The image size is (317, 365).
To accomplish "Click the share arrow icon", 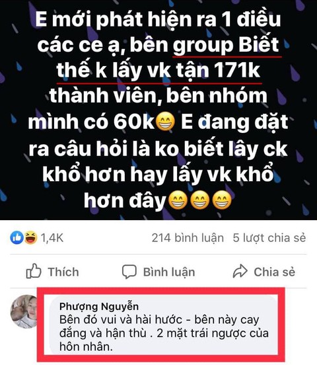I will click(240, 271).
